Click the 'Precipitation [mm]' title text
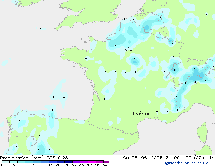Image resolution: width=215 pixels, height=166 pixels. point(22,158)
